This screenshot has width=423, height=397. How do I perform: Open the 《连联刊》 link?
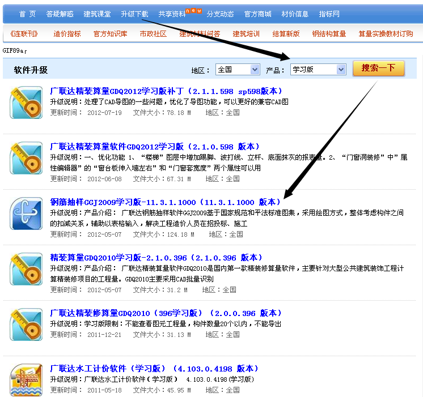click(x=24, y=34)
